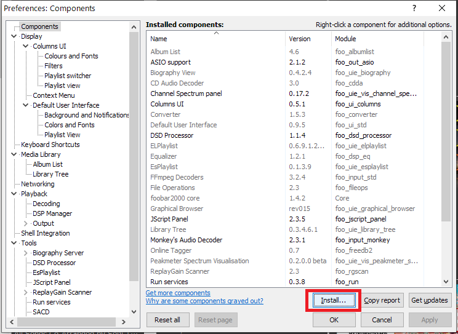
Task: Select the Context Menu page
Action: tap(54, 95)
